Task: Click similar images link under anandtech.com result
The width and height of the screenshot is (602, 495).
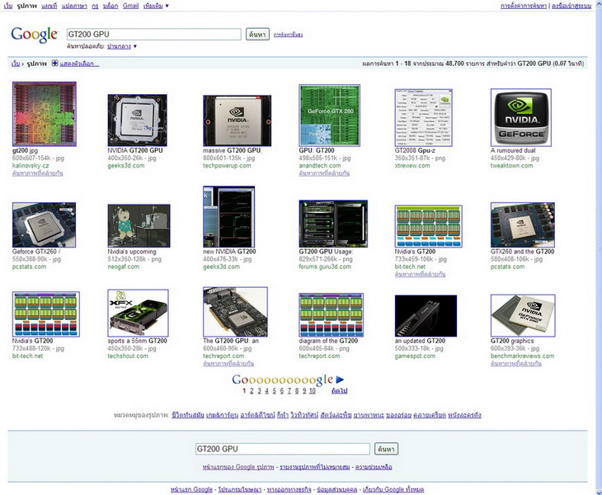Action: coord(324,173)
